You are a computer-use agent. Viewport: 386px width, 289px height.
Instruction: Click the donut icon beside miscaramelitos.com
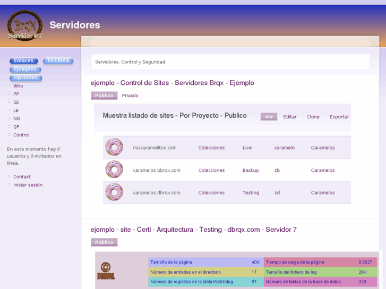pos(114,147)
